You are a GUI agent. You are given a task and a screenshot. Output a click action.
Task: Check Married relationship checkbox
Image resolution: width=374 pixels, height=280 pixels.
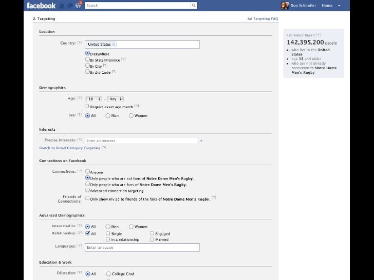pos(152,239)
